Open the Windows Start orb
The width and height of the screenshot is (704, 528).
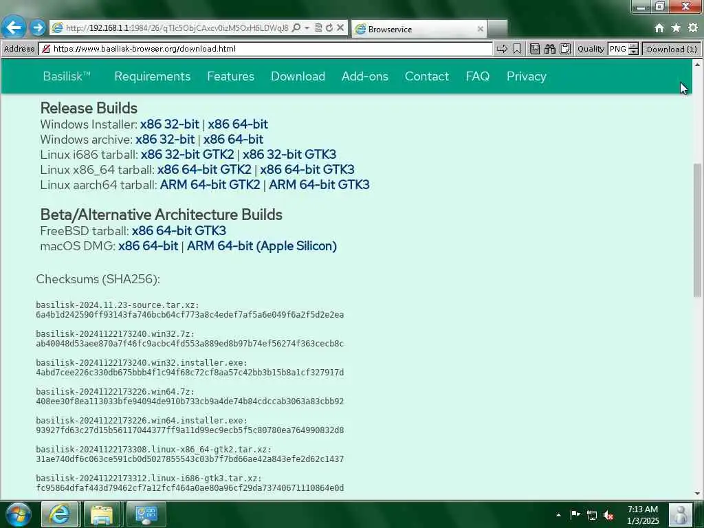(18, 514)
